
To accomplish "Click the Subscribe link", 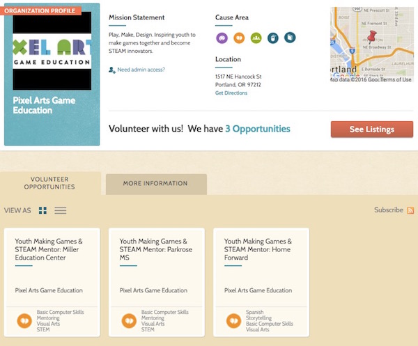I will click(x=389, y=210).
